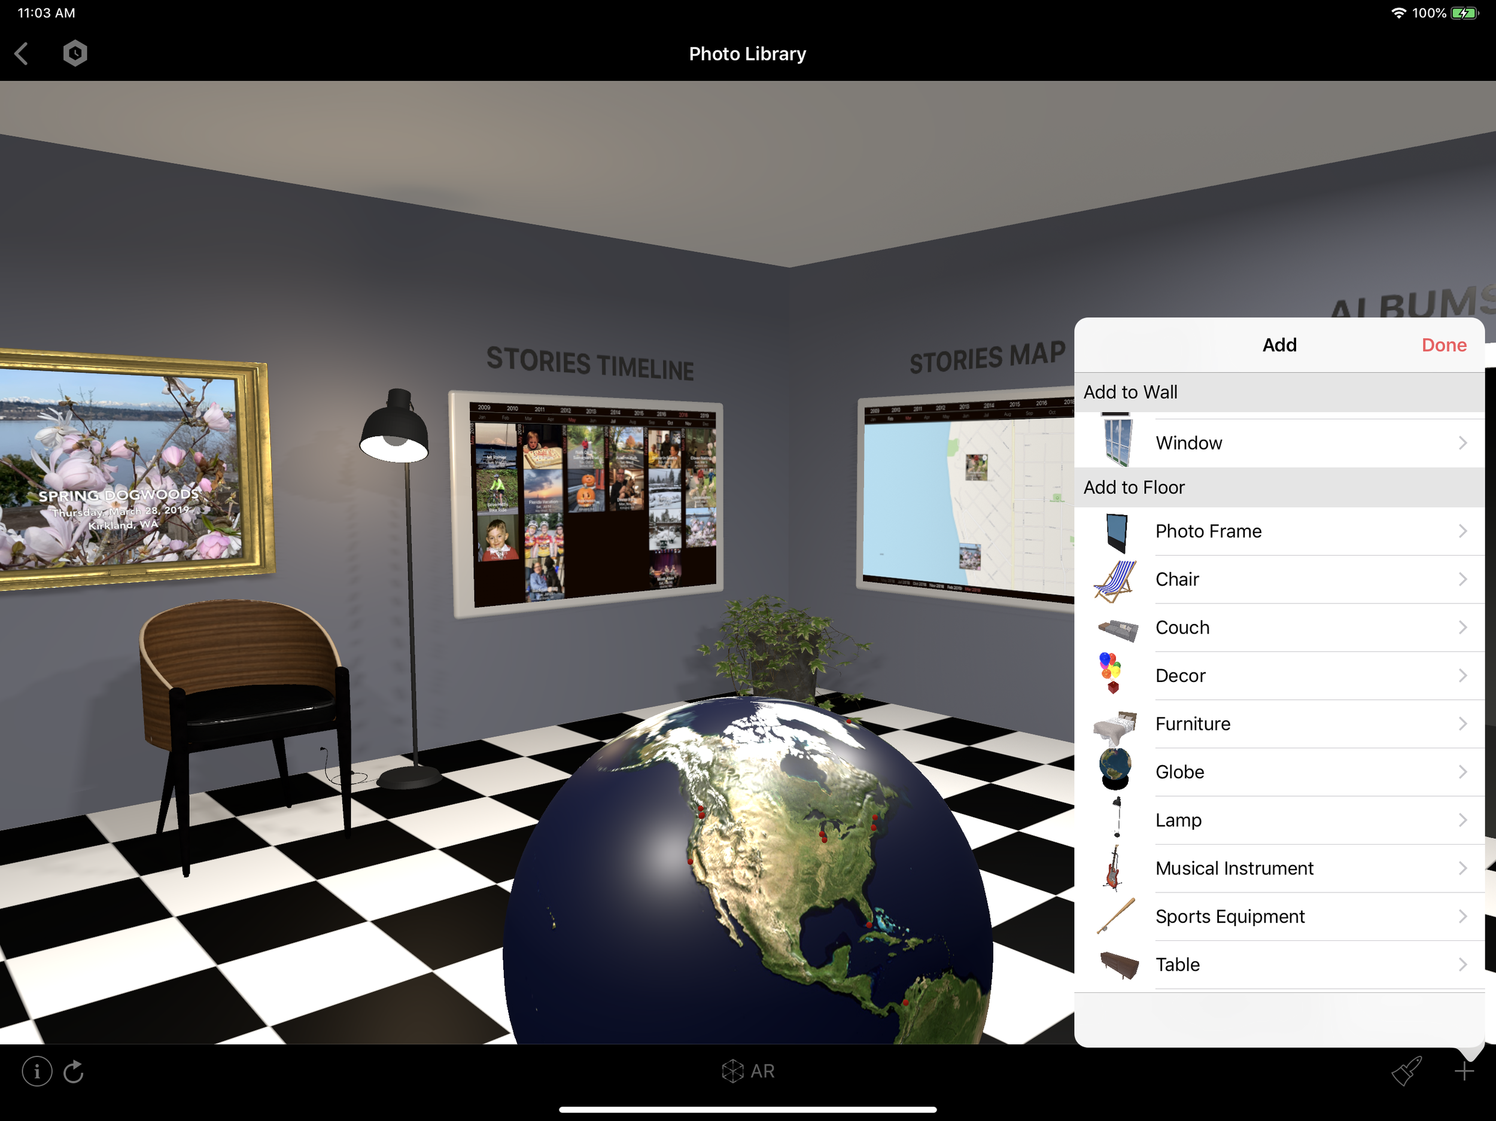Tap the Table label in list

click(1178, 964)
